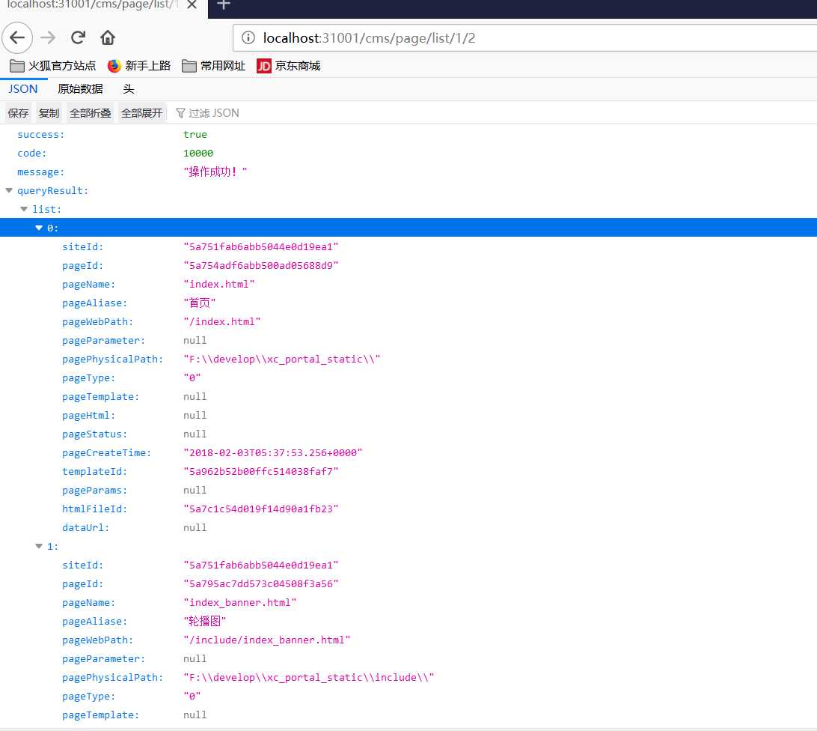Collapse the queryResult node
Viewport: 817px width, 731px height.
coord(9,190)
